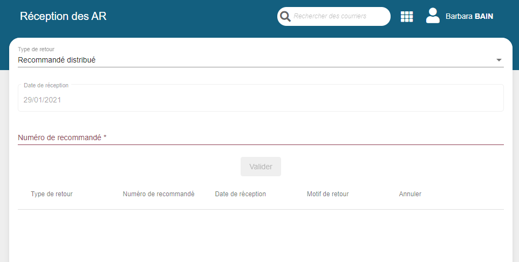
Task: Click the red asterisk of the required field
Action: point(105,137)
